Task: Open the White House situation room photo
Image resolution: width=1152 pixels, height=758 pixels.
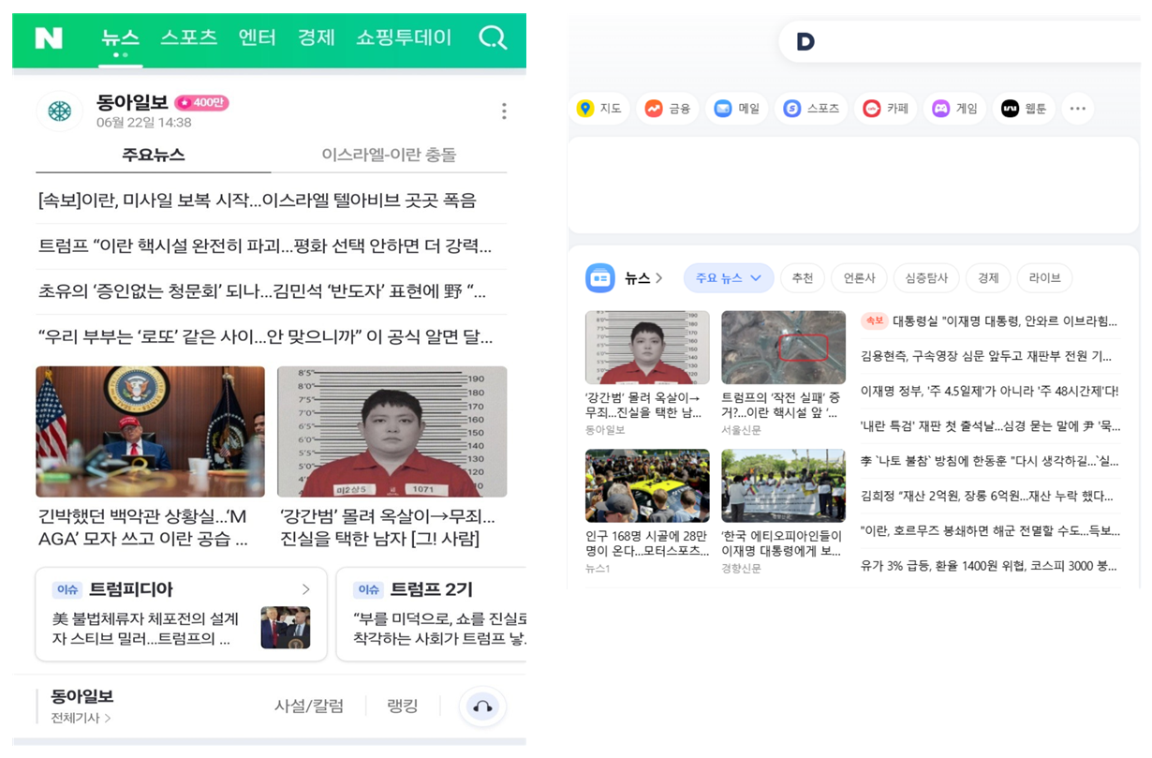Action: (x=150, y=431)
